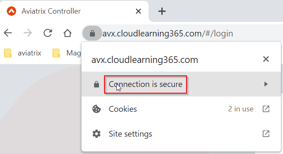Click the Site settings external link icon
The width and height of the screenshot is (283, 154).
coord(266,134)
